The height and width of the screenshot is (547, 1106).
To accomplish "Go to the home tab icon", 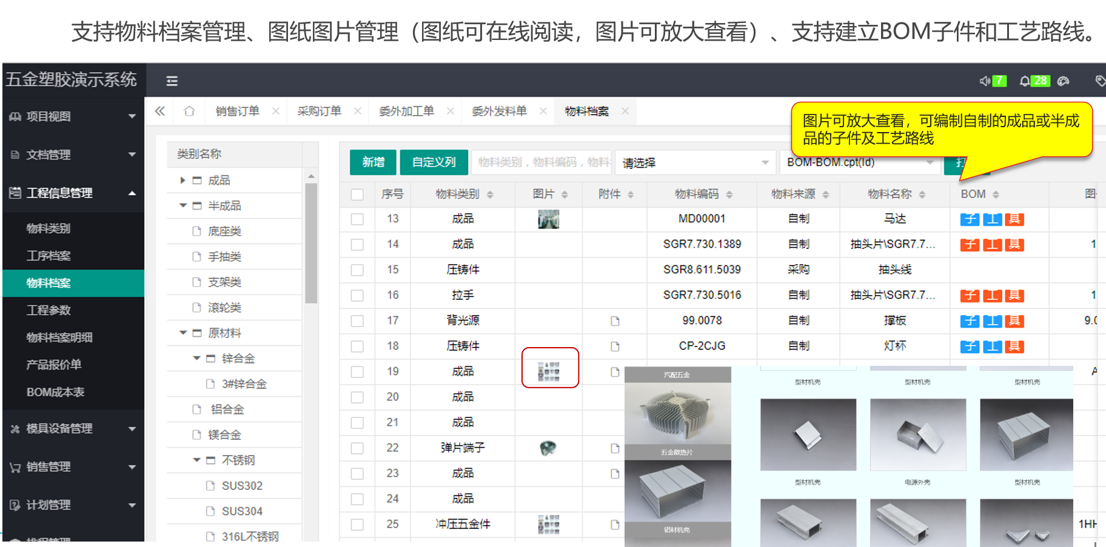I will click(189, 111).
